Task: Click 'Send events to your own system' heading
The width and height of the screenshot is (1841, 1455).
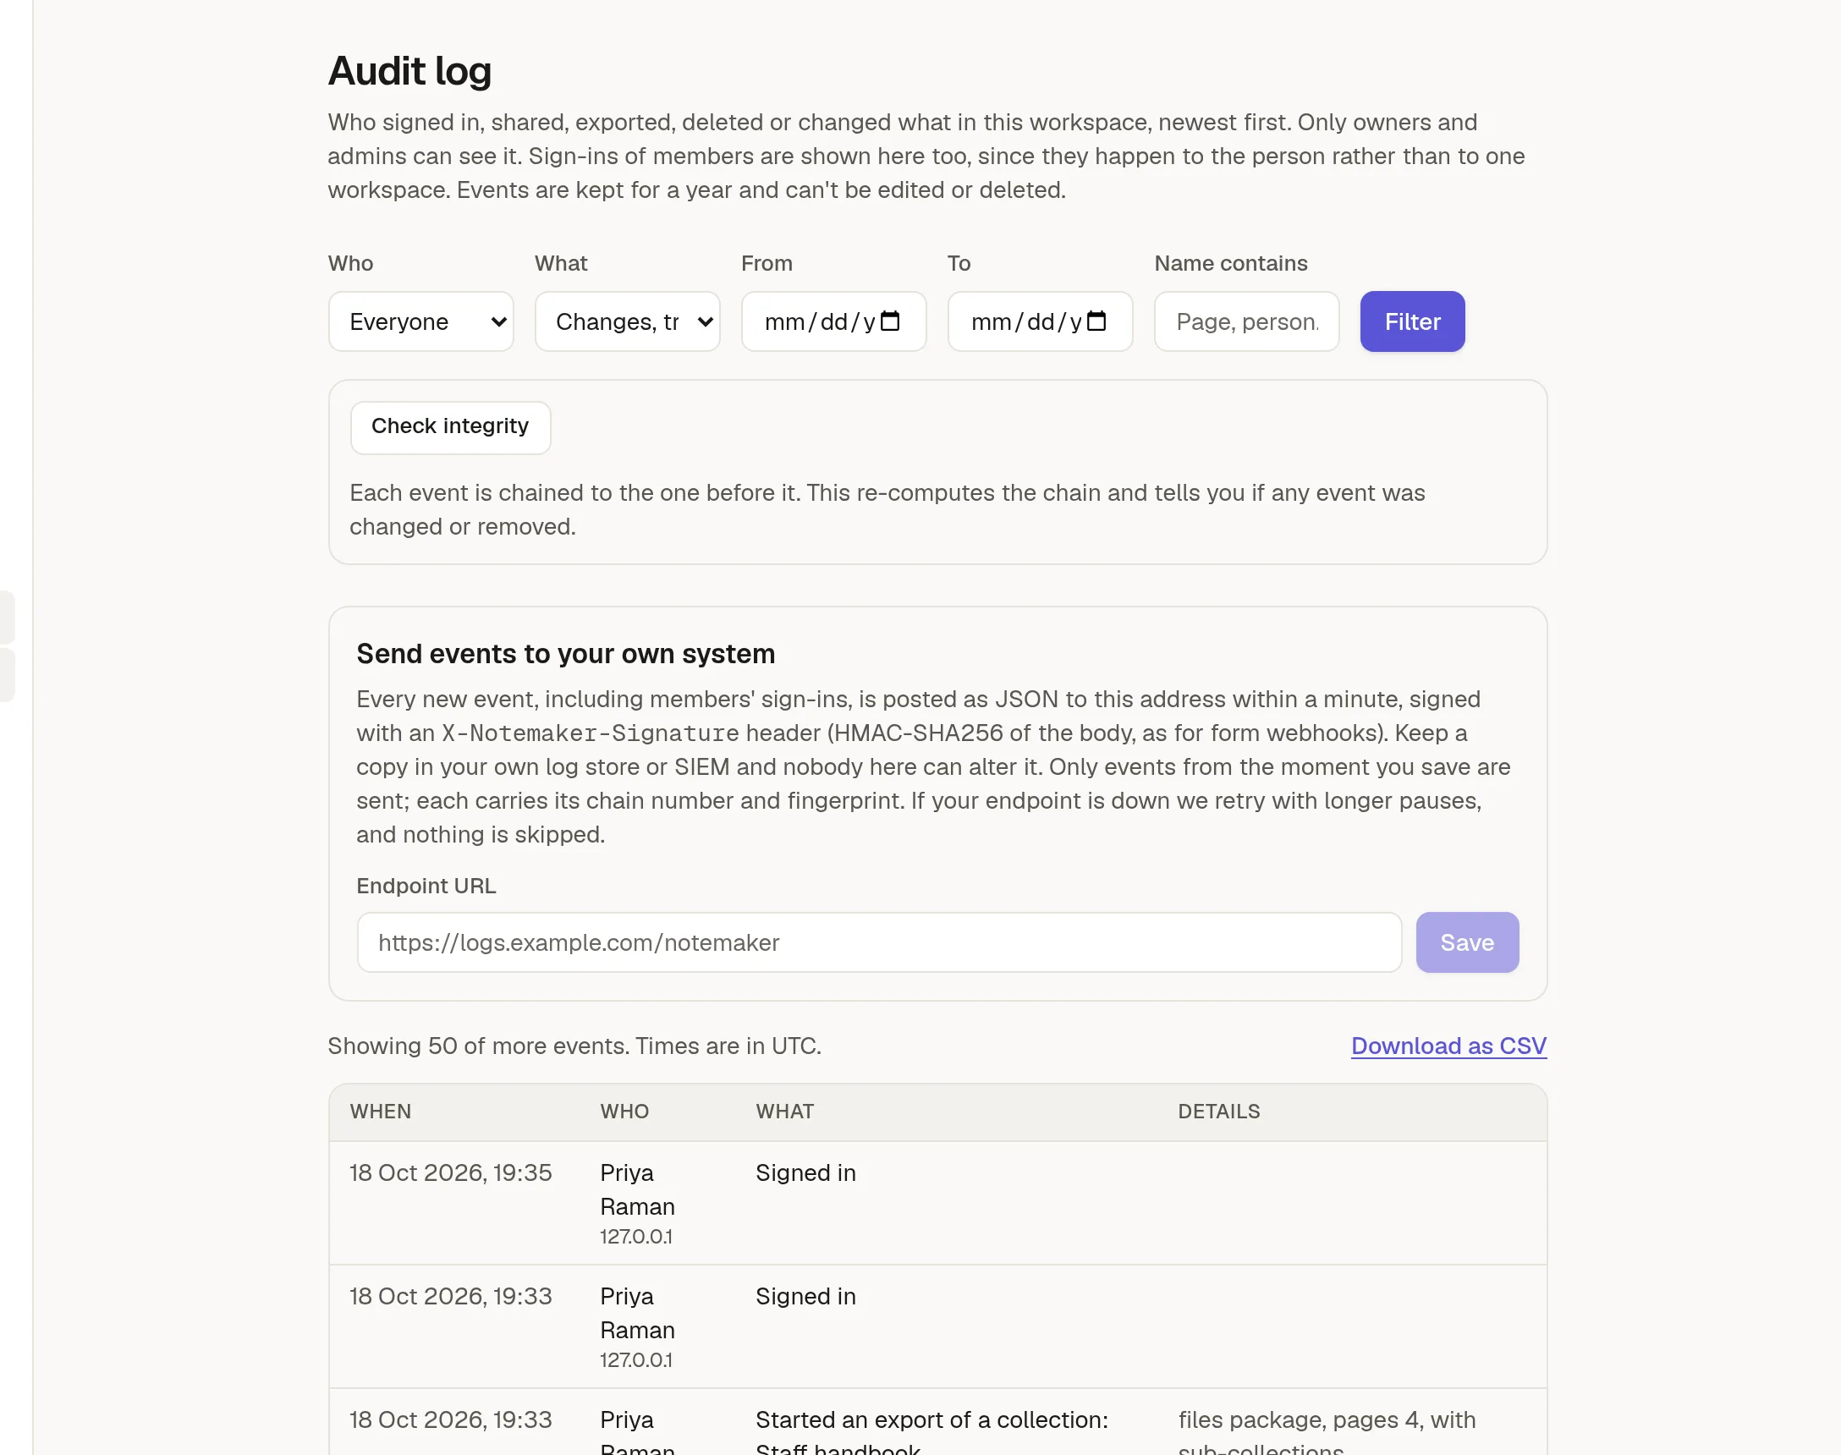Action: coord(566,653)
